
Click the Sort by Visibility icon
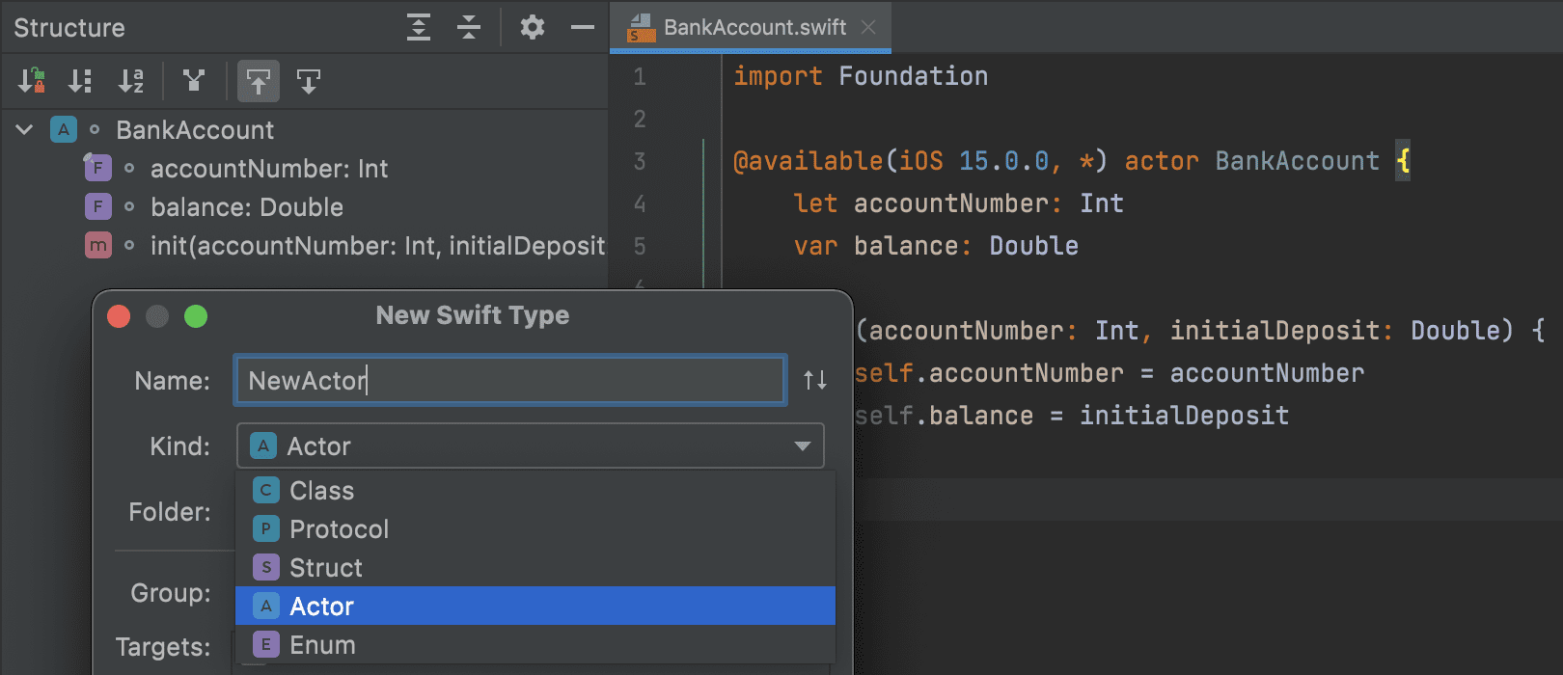pyautogui.click(x=32, y=81)
